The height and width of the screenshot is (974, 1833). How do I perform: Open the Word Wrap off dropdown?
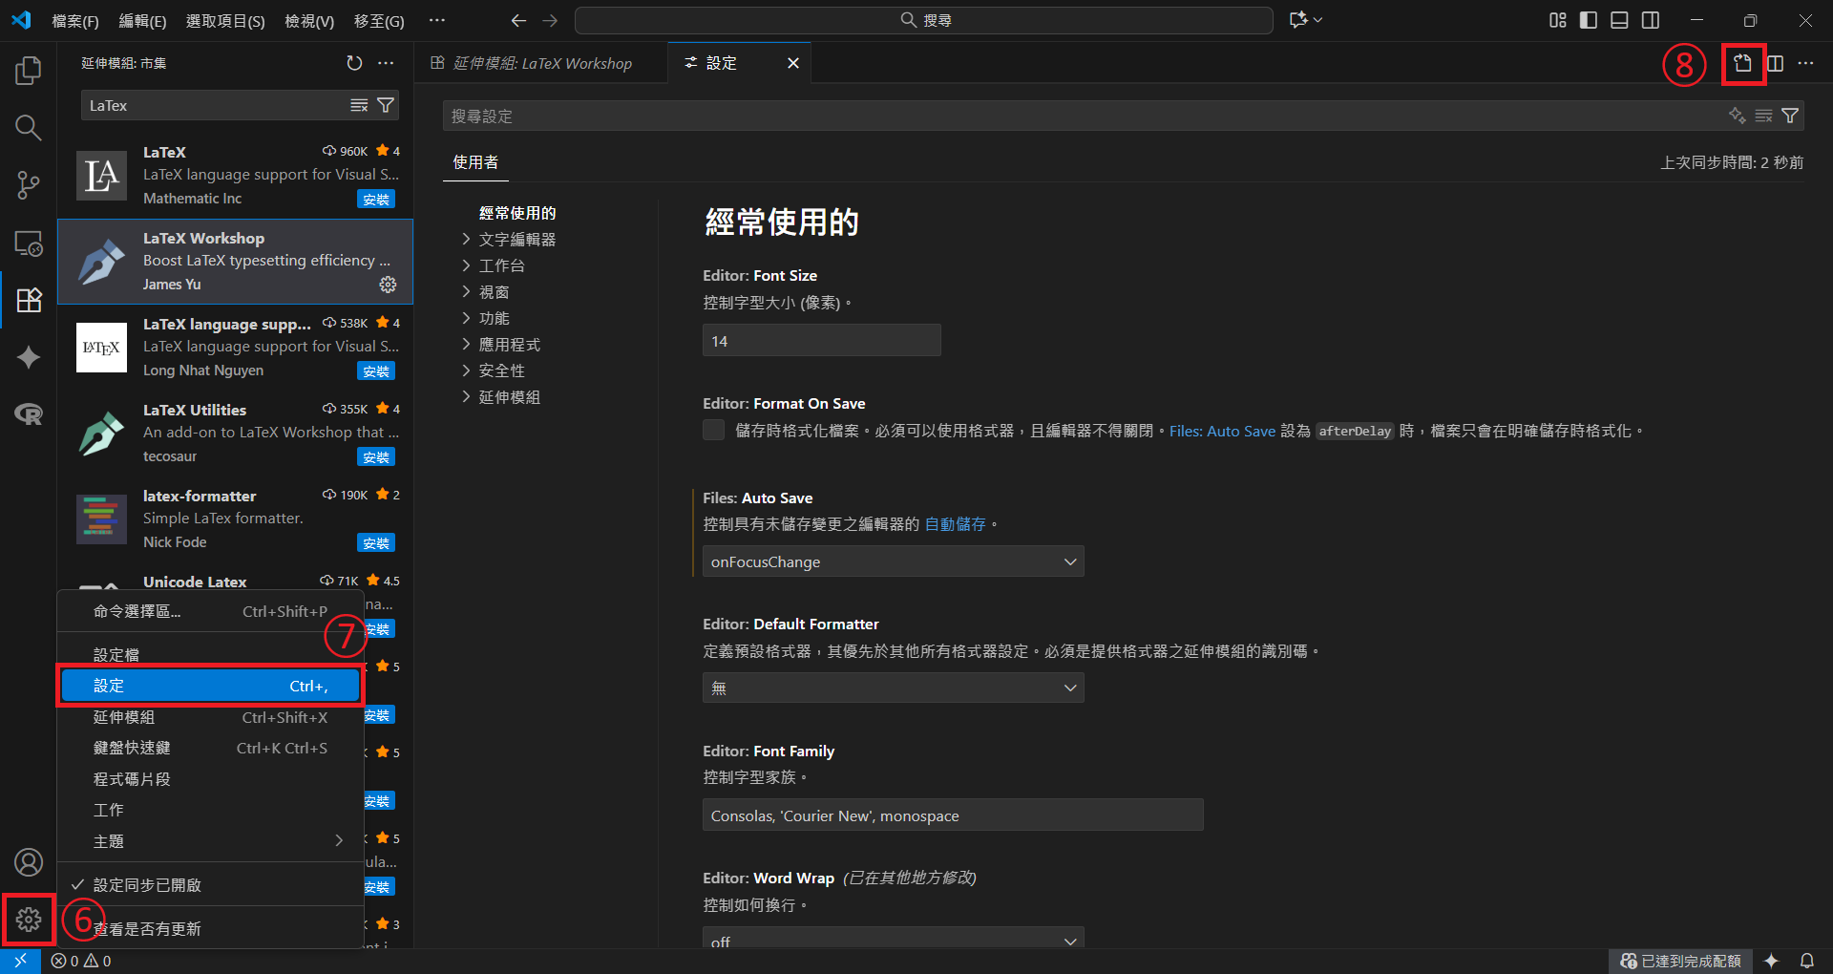pyautogui.click(x=894, y=937)
